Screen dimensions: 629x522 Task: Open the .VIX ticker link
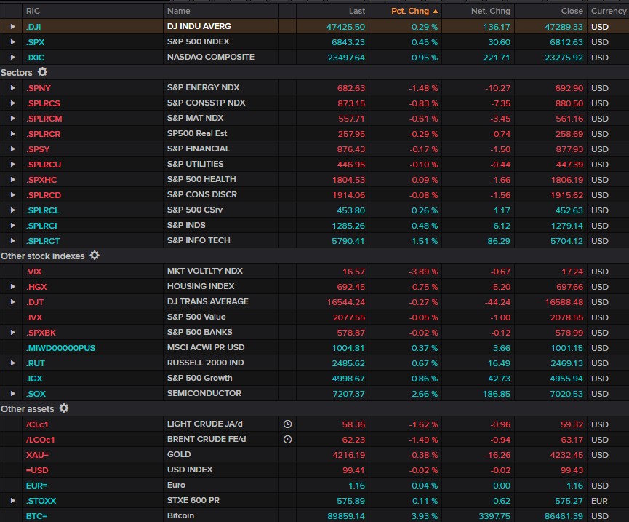[33, 271]
